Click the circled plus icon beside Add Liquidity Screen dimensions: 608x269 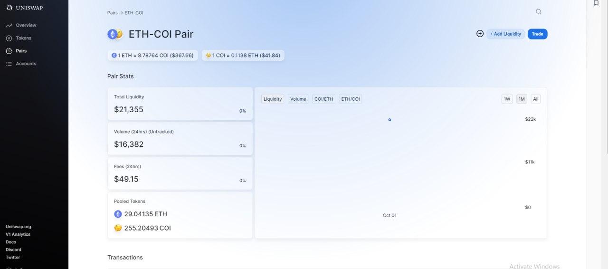tap(480, 34)
